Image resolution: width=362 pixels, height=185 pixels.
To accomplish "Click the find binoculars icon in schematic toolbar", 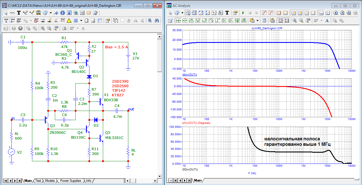I will click(x=157, y=21).
